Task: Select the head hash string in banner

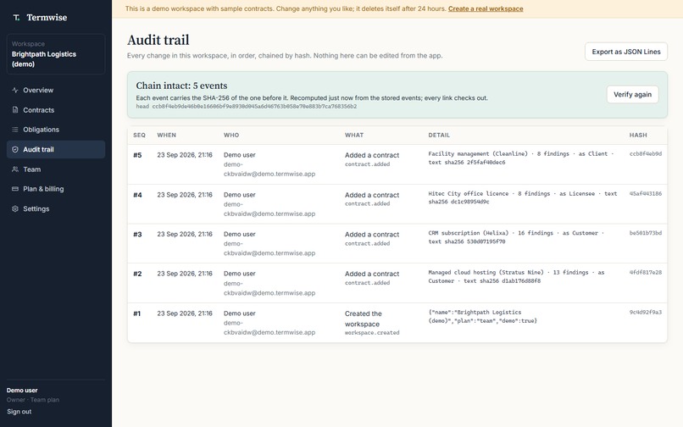Action: (x=254, y=106)
